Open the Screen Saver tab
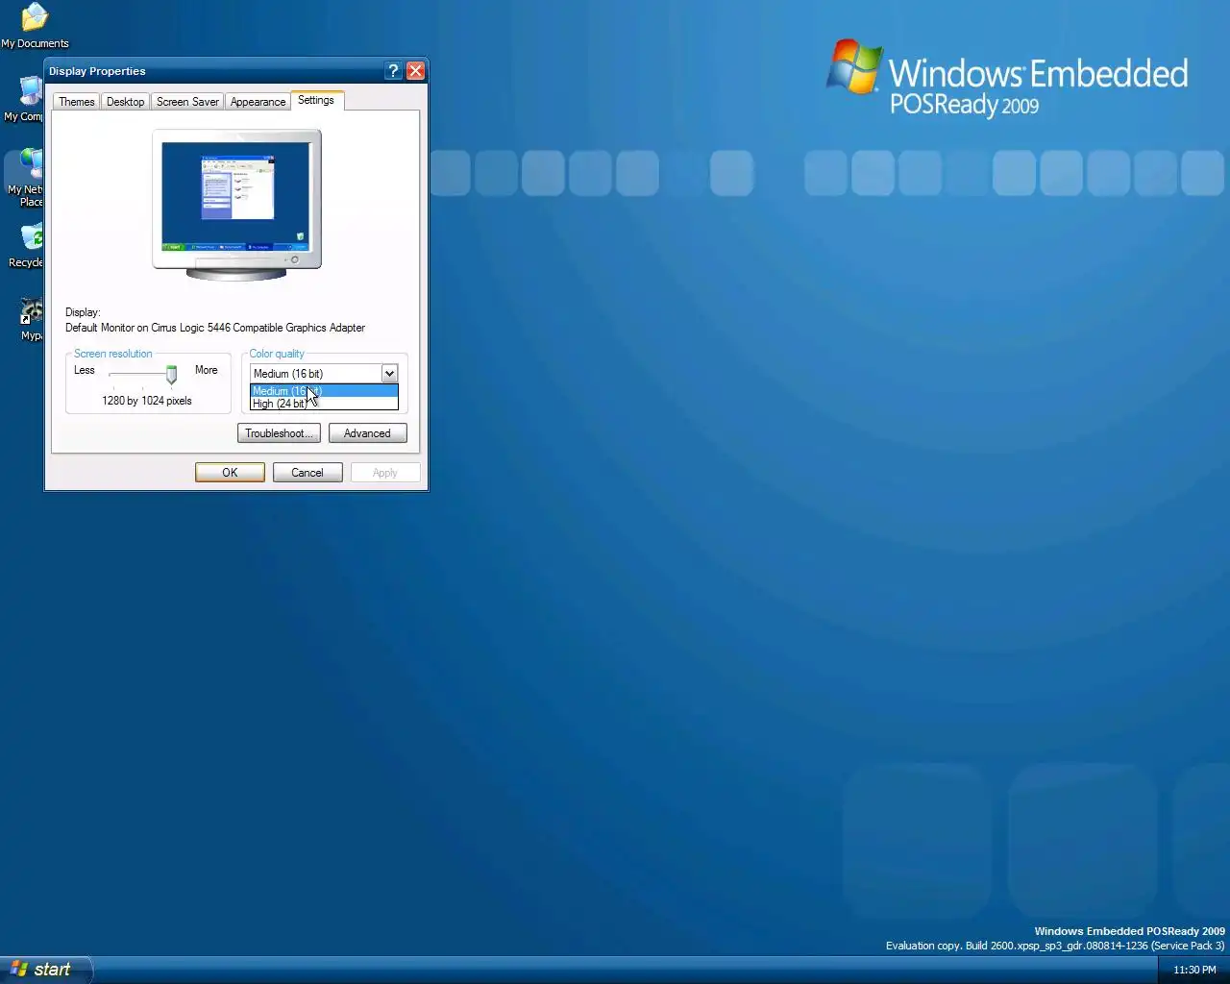 [x=187, y=102]
